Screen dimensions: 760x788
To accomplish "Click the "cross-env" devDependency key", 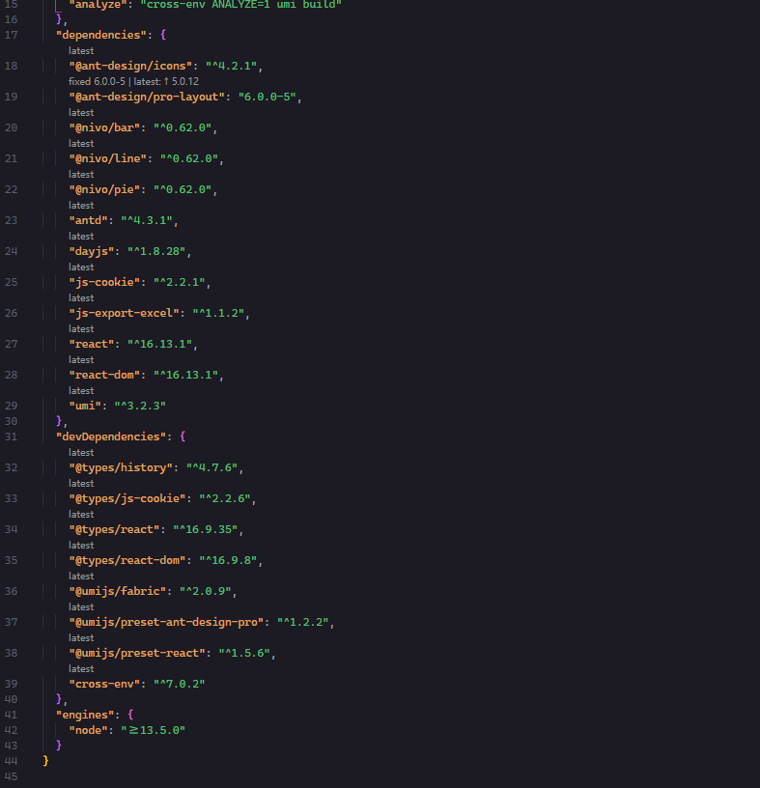I will pyautogui.click(x=104, y=684).
